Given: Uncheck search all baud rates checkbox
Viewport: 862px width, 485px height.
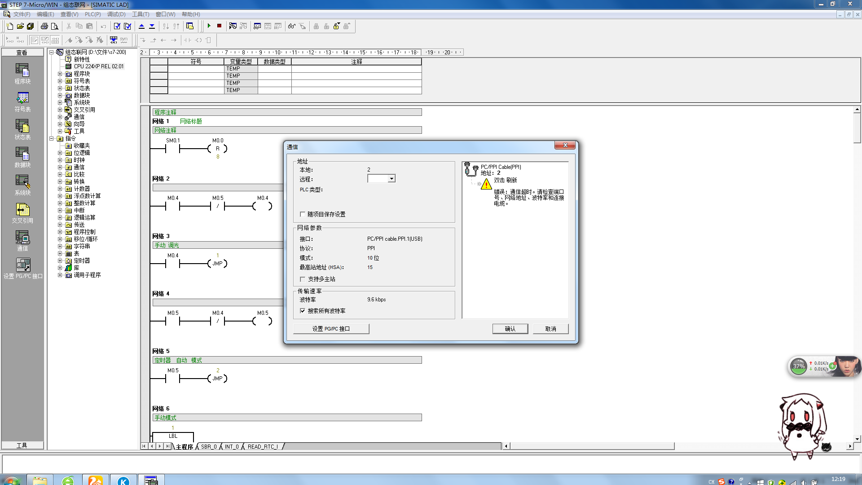Looking at the screenshot, I should tap(303, 311).
